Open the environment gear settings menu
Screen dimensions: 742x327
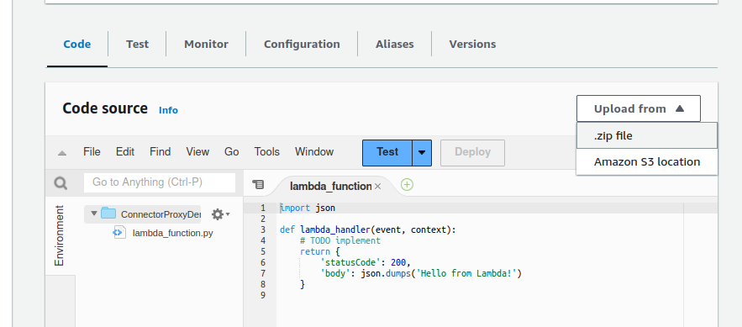click(220, 214)
